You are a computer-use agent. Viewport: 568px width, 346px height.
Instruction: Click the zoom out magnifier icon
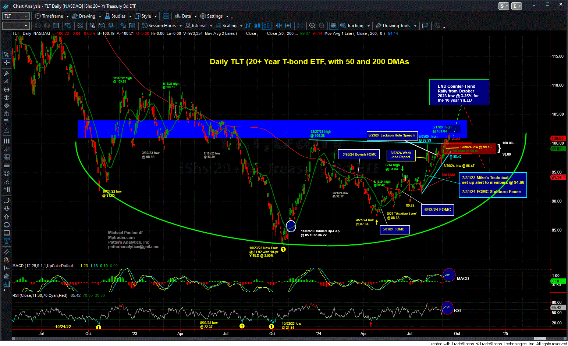pyautogui.click(x=322, y=26)
